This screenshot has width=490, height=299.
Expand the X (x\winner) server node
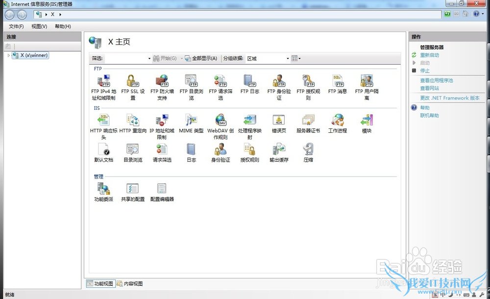[8, 55]
